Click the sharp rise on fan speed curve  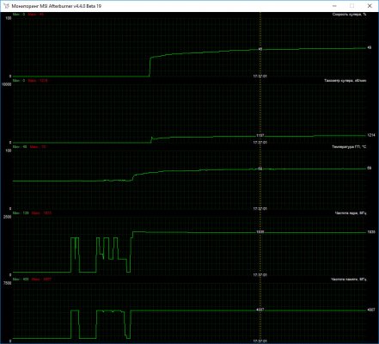[x=150, y=66]
